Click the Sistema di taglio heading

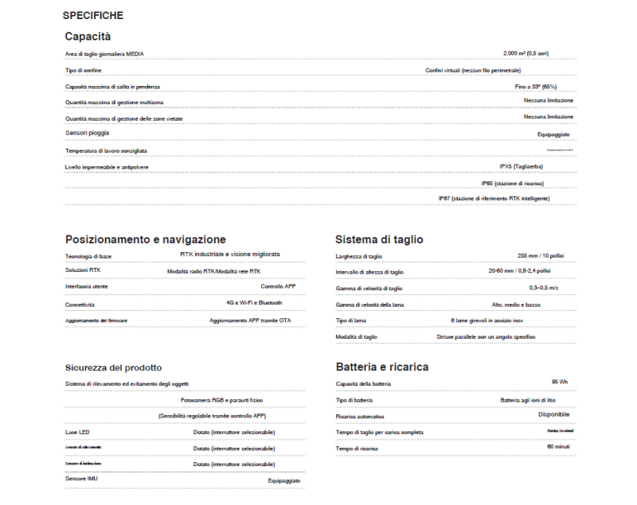(379, 239)
